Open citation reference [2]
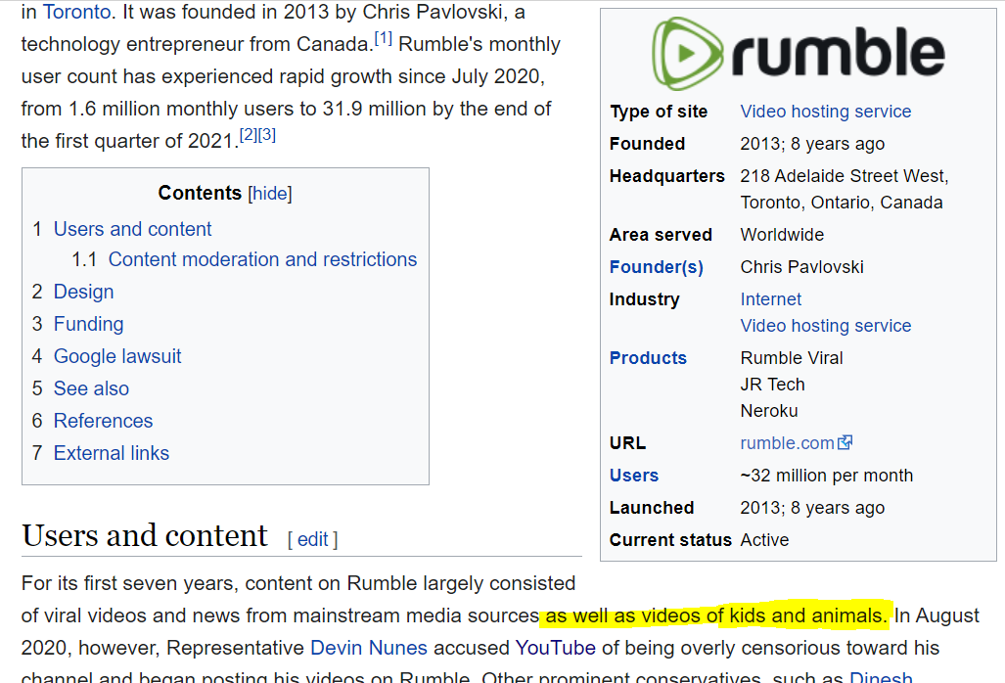 click(x=249, y=135)
